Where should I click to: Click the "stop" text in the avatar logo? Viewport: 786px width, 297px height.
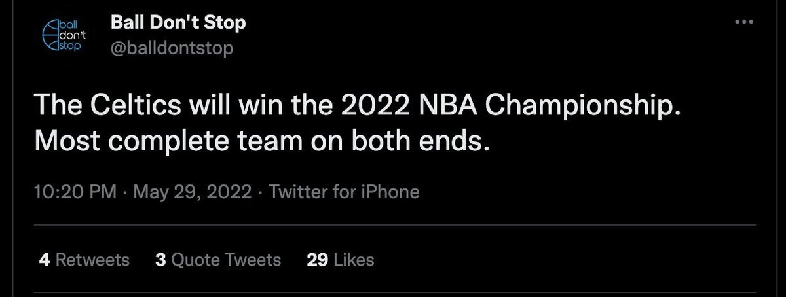pos(68,48)
